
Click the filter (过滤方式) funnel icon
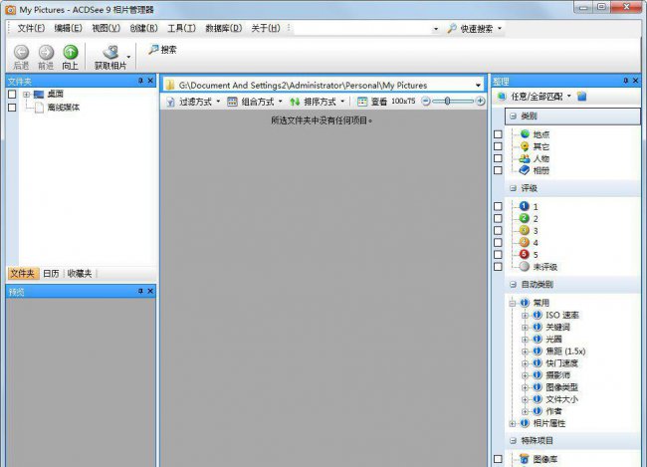[x=170, y=102]
